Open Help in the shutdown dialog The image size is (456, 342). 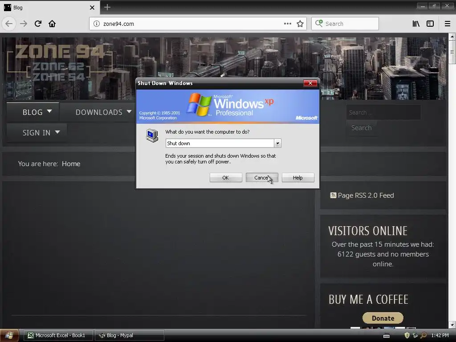298,178
